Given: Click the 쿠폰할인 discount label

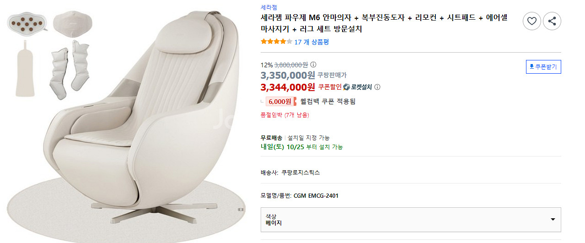Looking at the screenshot, I should click(330, 87).
